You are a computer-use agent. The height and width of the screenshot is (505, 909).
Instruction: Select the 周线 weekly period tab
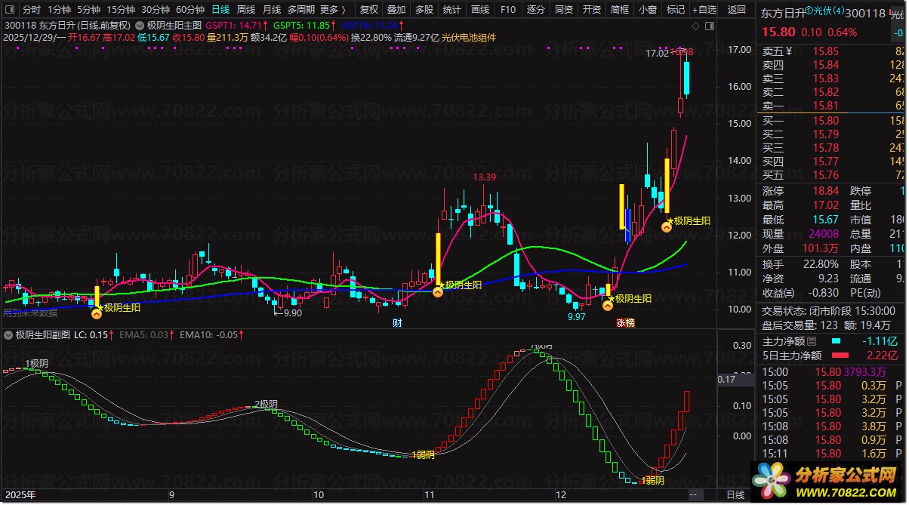[x=246, y=10]
